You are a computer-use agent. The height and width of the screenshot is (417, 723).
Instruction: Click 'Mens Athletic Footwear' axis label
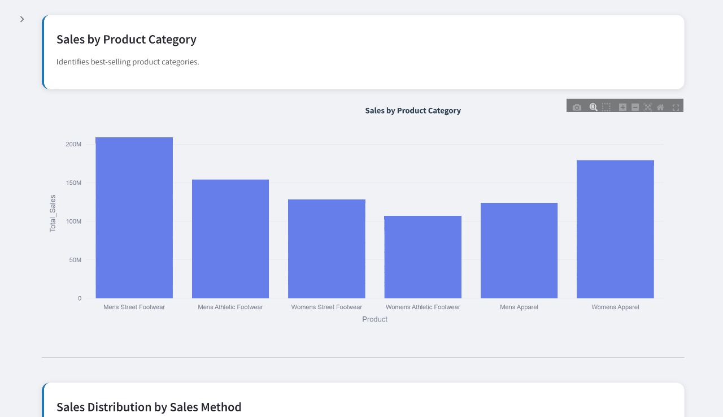click(230, 307)
